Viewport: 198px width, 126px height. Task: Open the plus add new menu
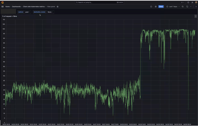(x=183, y=2)
